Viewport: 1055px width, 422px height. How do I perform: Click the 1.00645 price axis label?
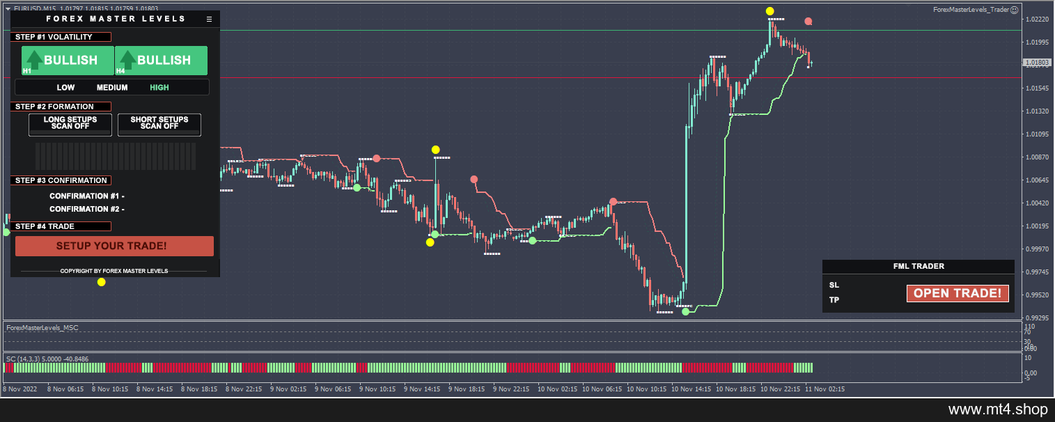point(1038,180)
